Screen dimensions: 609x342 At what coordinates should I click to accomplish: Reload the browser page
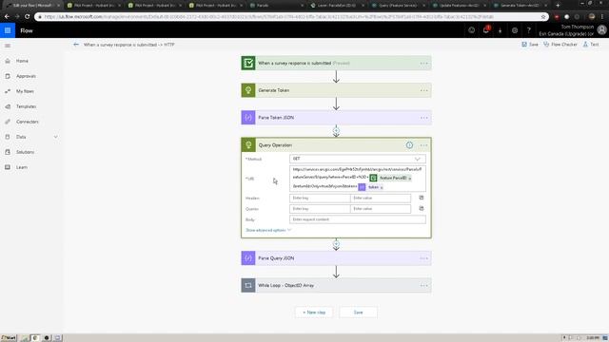click(27, 17)
